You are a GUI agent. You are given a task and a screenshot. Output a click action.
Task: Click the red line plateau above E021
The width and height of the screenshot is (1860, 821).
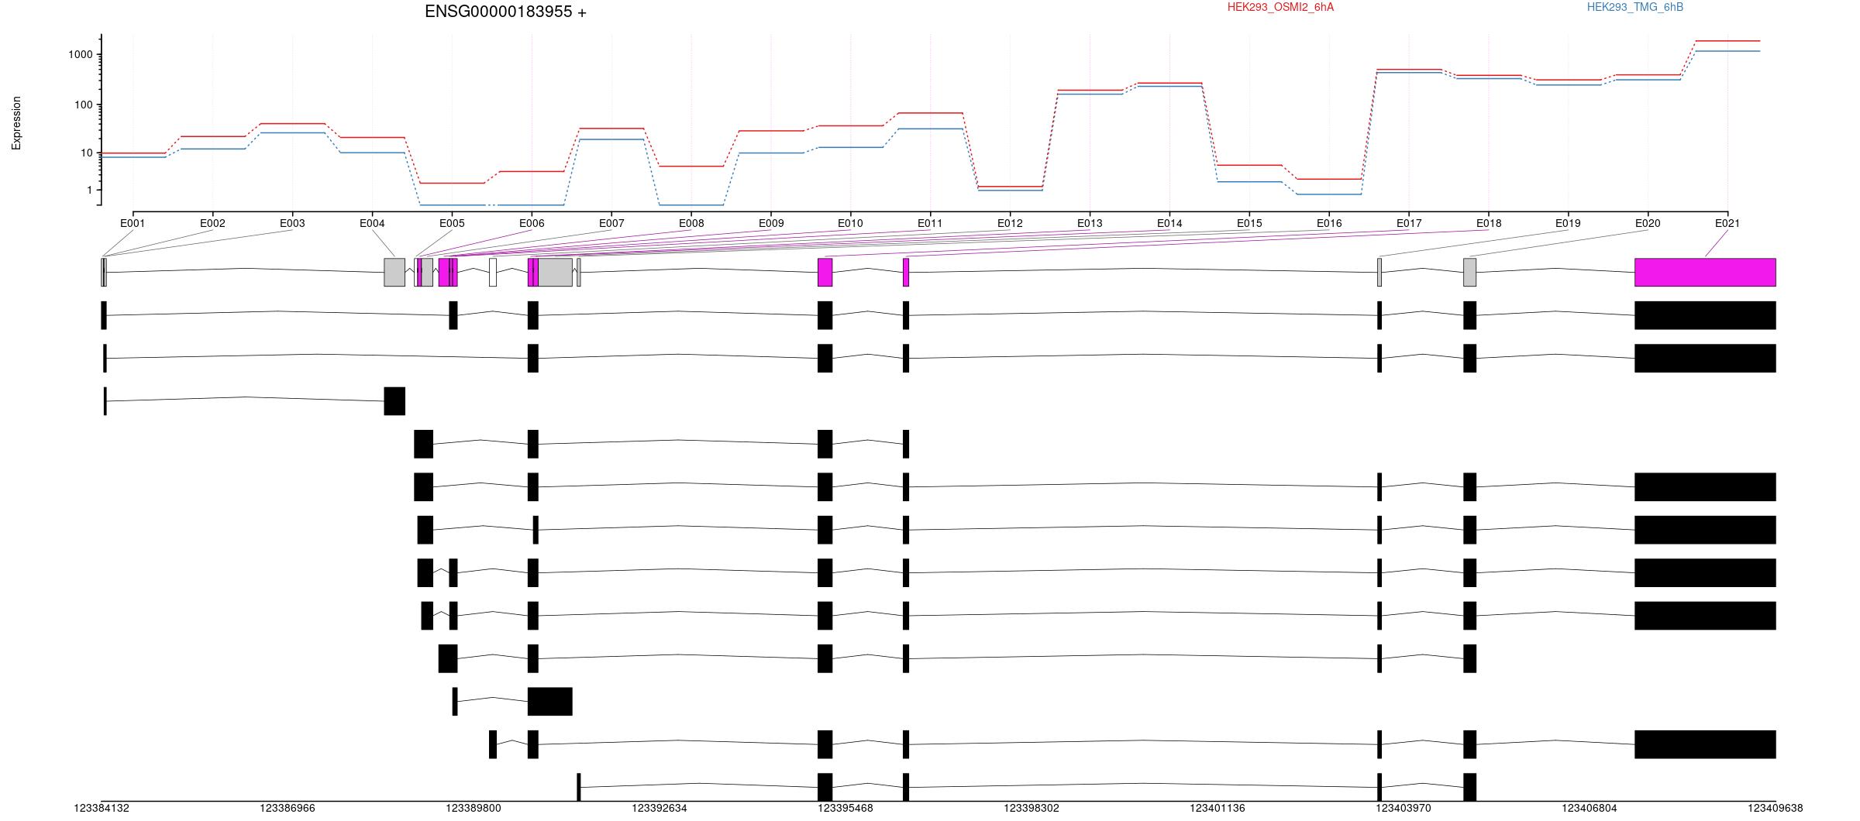[1727, 41]
